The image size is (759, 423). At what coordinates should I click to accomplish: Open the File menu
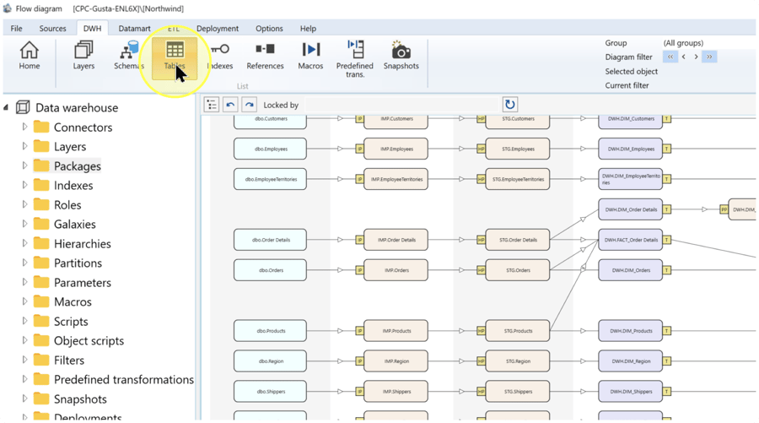17,28
